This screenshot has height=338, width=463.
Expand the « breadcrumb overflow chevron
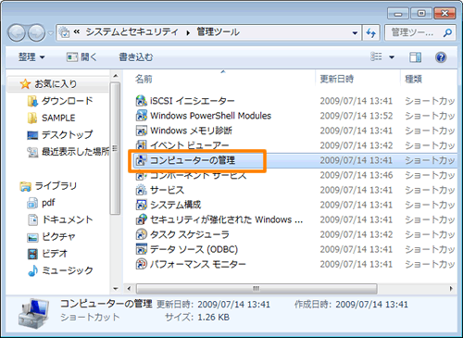[x=77, y=31]
